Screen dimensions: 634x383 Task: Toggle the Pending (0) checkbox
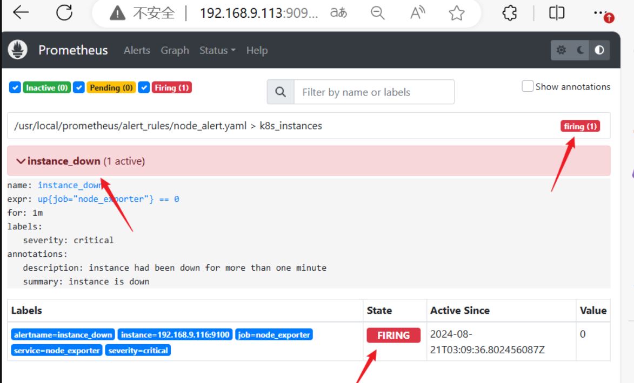click(x=78, y=87)
